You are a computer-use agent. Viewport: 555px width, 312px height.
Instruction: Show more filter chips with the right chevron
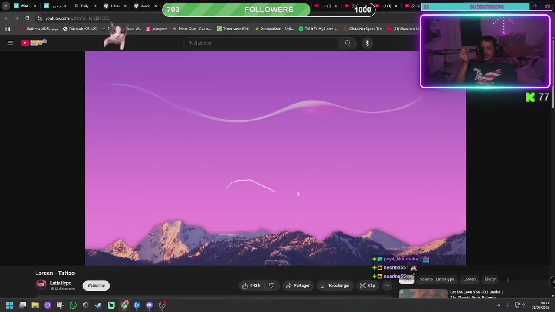point(508,279)
